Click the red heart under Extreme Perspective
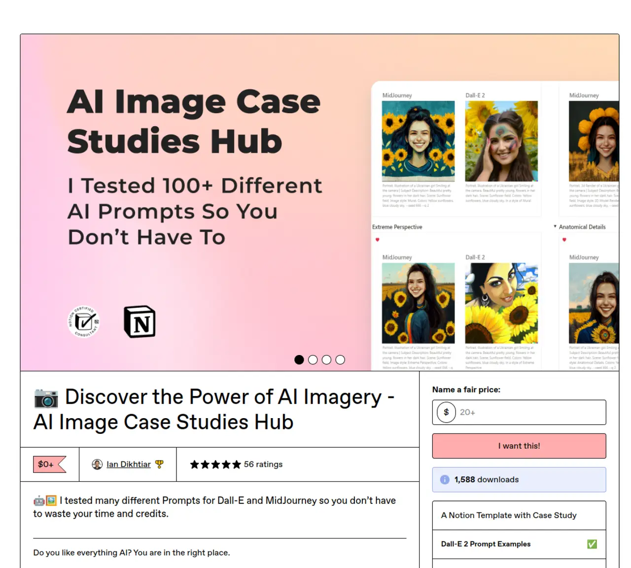This screenshot has height=568, width=631. pos(378,240)
